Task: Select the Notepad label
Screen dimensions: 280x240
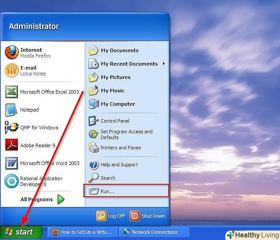Action: pyautogui.click(x=29, y=110)
